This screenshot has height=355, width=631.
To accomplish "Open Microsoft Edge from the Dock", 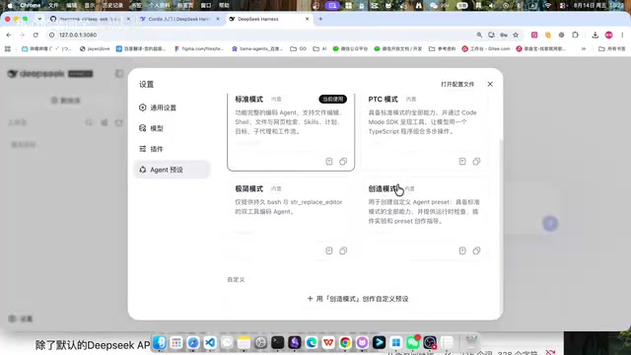I will pos(312,343).
